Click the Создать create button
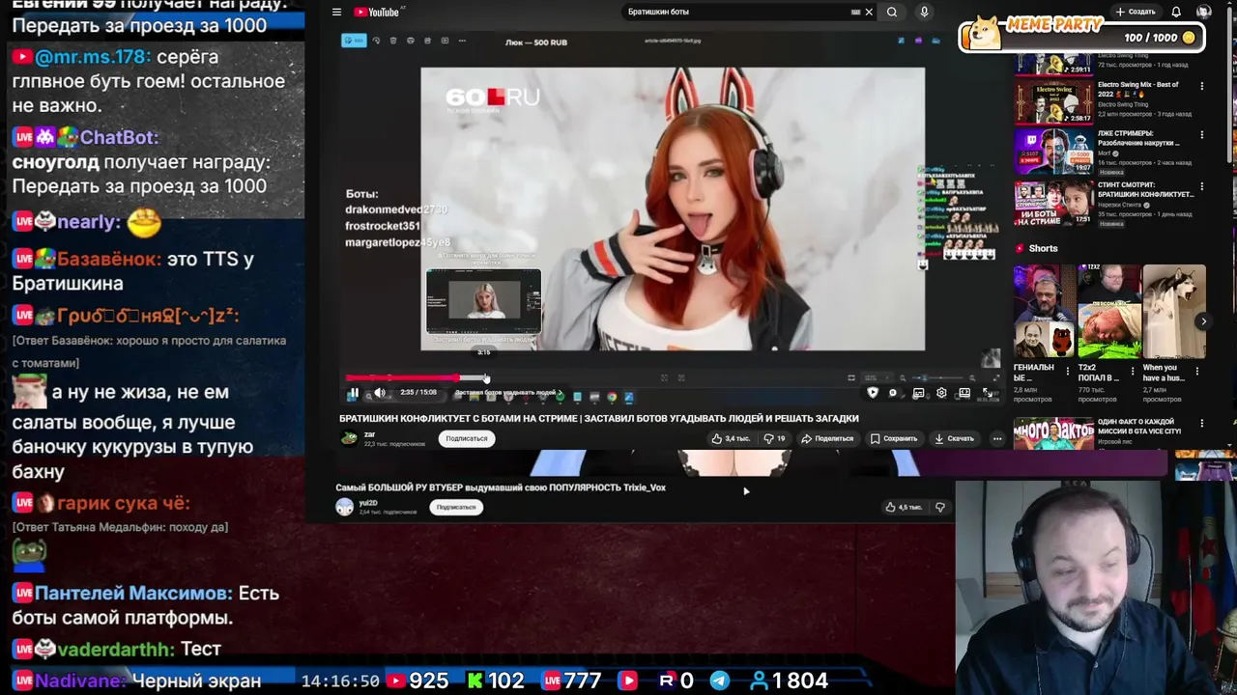Image resolution: width=1237 pixels, height=695 pixels. click(x=1136, y=12)
